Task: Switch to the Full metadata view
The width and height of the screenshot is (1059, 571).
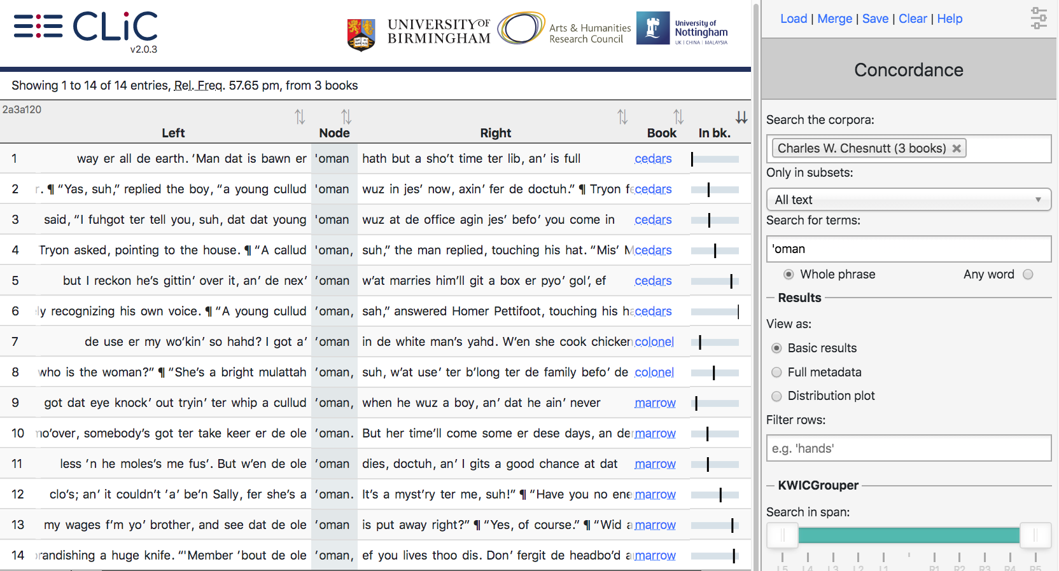Action: click(x=776, y=373)
